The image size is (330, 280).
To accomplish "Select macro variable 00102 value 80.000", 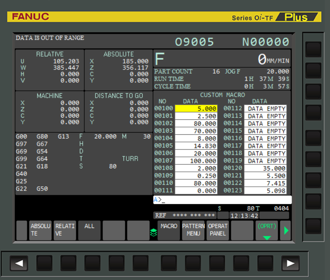I will [x=196, y=124].
